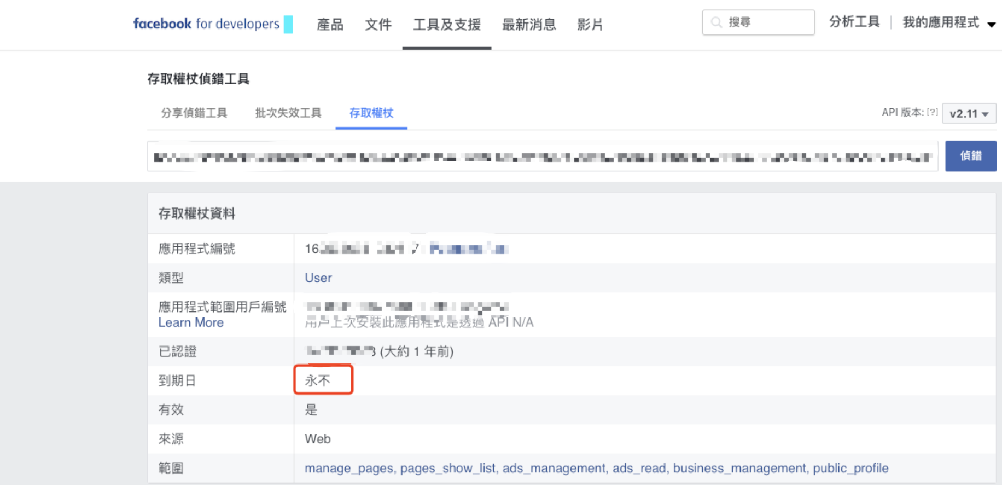Click the 應用程式編號 row label
The height and width of the screenshot is (485, 1002).
[197, 249]
